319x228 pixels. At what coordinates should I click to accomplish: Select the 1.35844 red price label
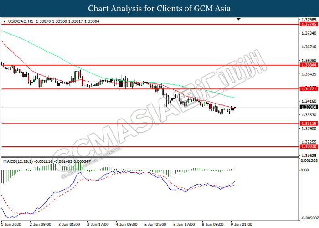pyautogui.click(x=309, y=65)
